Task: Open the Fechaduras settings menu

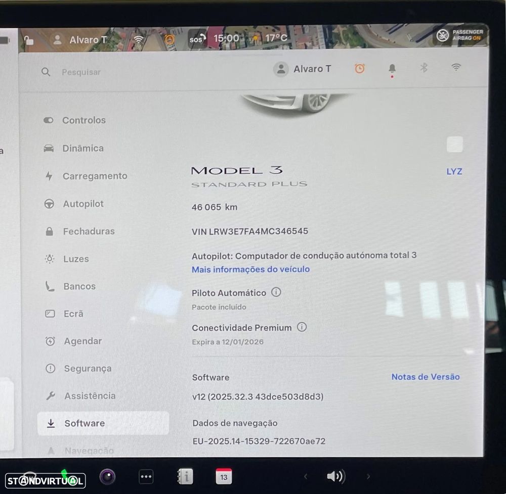Action: click(80, 231)
